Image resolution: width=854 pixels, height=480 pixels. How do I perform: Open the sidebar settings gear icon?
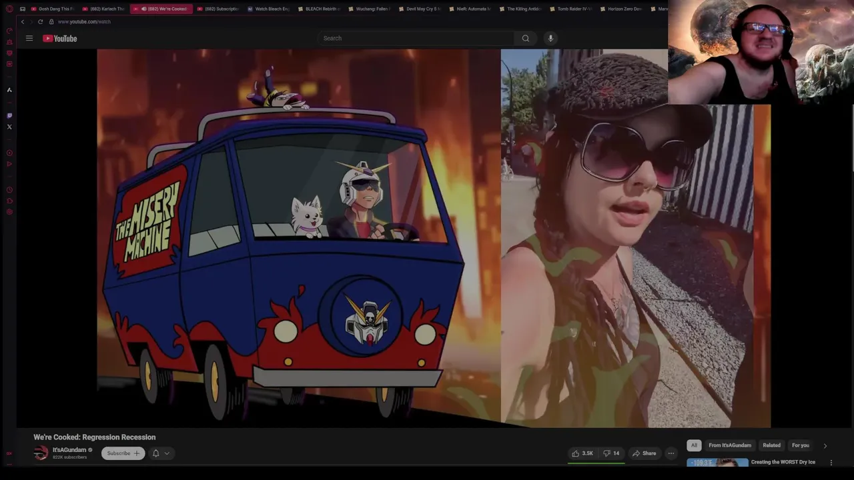click(9, 212)
